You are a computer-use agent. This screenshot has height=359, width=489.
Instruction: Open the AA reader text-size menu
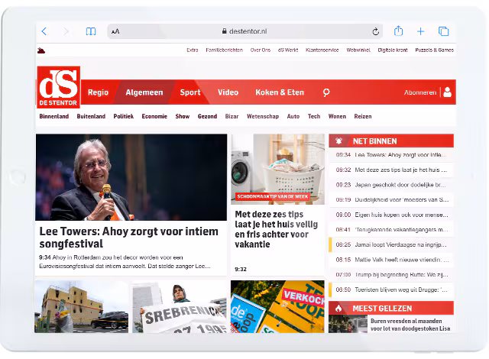click(x=115, y=31)
